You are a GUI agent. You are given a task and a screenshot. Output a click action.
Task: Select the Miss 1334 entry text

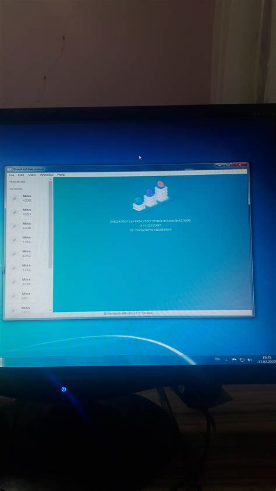(27, 268)
